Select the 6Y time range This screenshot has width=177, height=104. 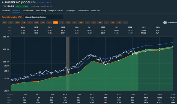tap(94, 23)
